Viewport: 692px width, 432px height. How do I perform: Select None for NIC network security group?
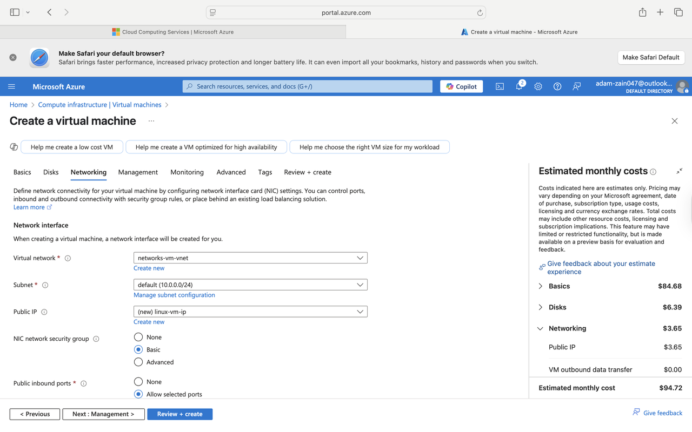tap(138, 337)
